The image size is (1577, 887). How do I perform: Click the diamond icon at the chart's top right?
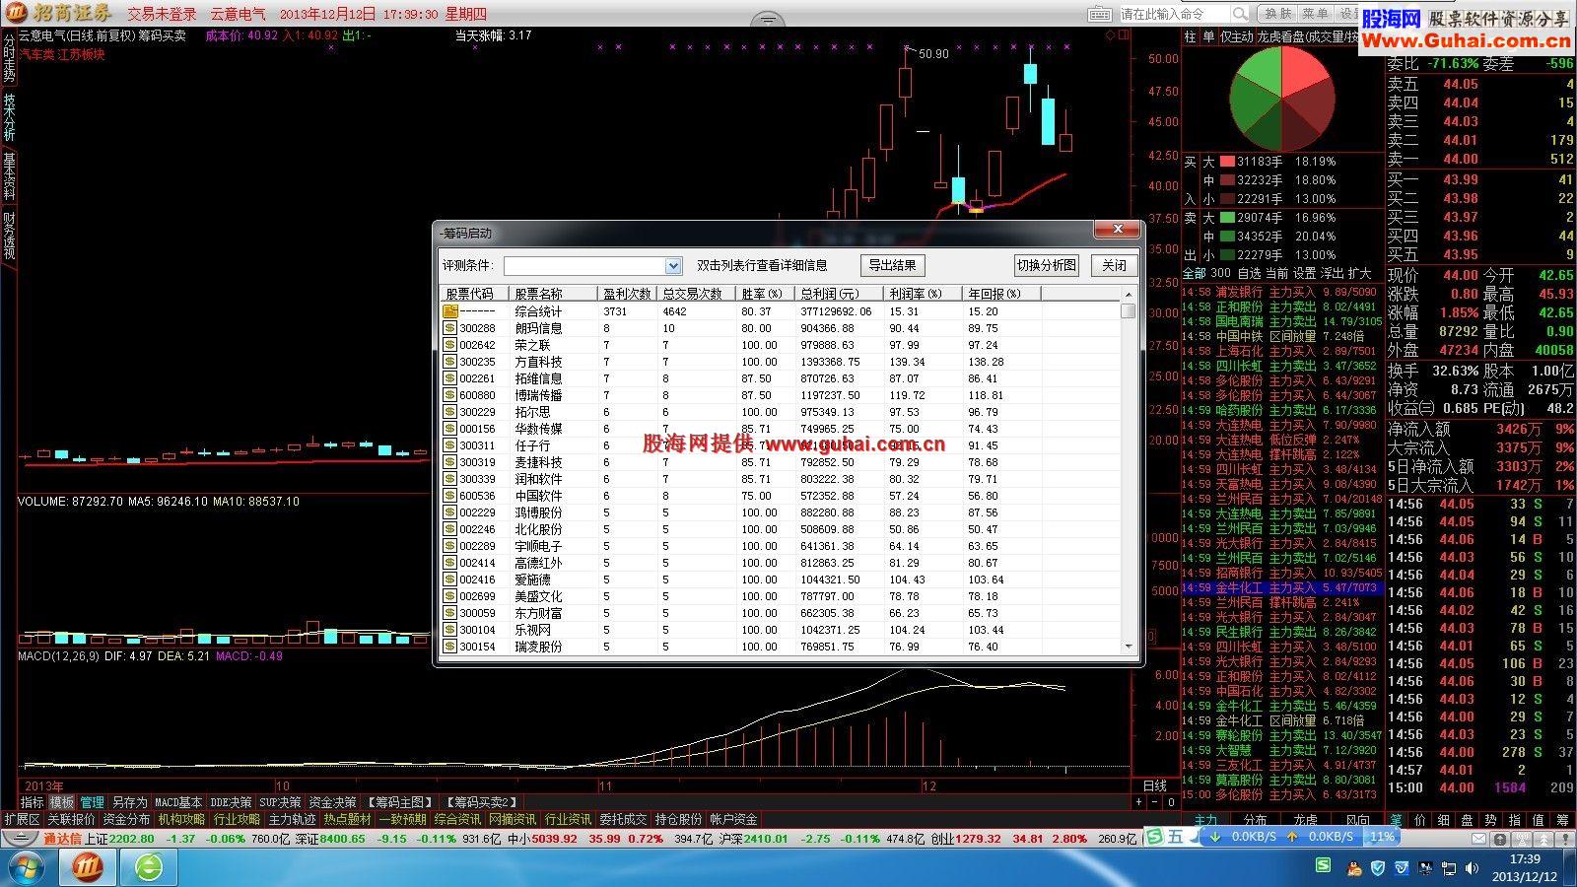click(1111, 34)
